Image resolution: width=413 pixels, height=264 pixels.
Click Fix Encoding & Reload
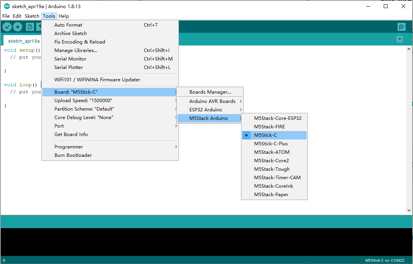110,42
